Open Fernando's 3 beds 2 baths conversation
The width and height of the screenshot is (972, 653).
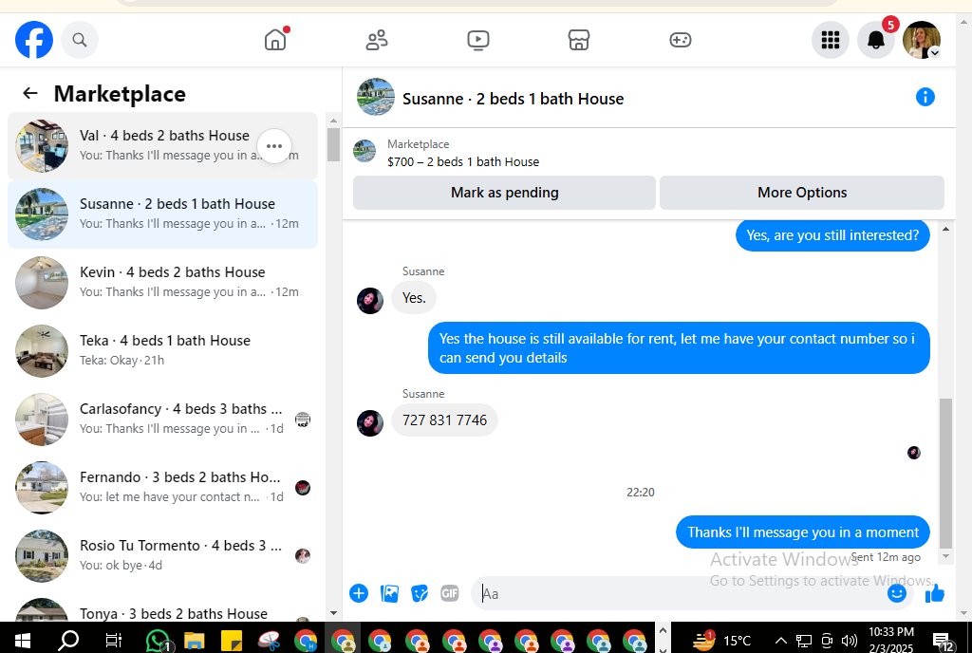[x=162, y=488]
